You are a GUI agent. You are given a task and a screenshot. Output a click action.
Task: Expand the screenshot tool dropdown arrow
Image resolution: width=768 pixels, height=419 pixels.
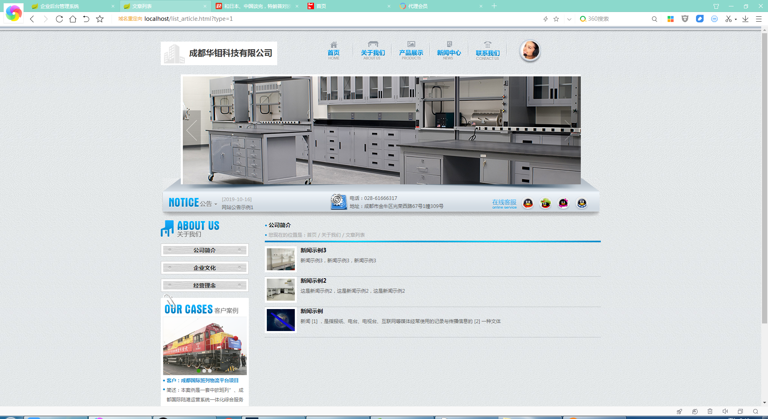[736, 19]
